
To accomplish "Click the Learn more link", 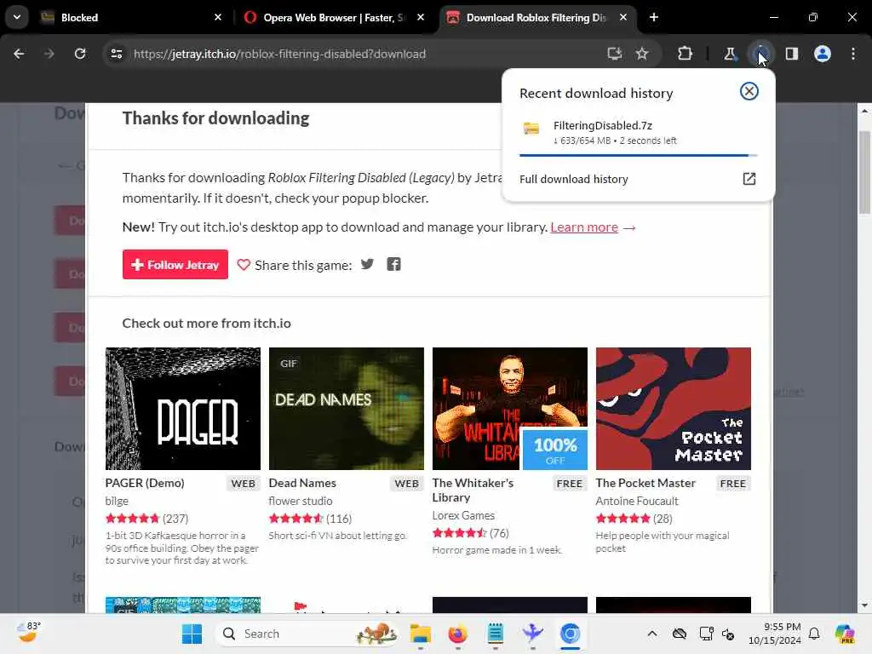I will pyautogui.click(x=584, y=227).
